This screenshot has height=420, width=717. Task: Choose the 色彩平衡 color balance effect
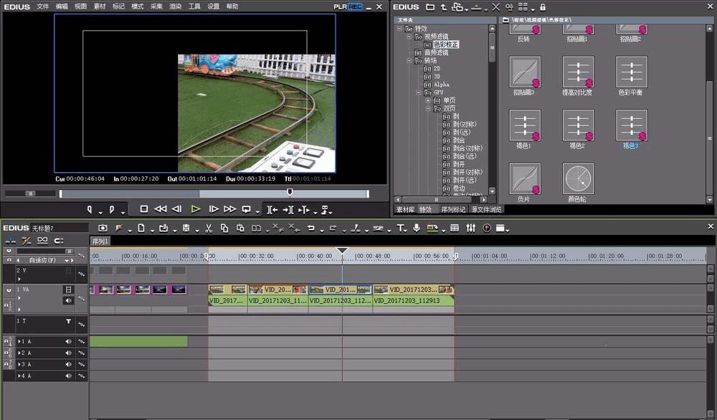coord(632,73)
